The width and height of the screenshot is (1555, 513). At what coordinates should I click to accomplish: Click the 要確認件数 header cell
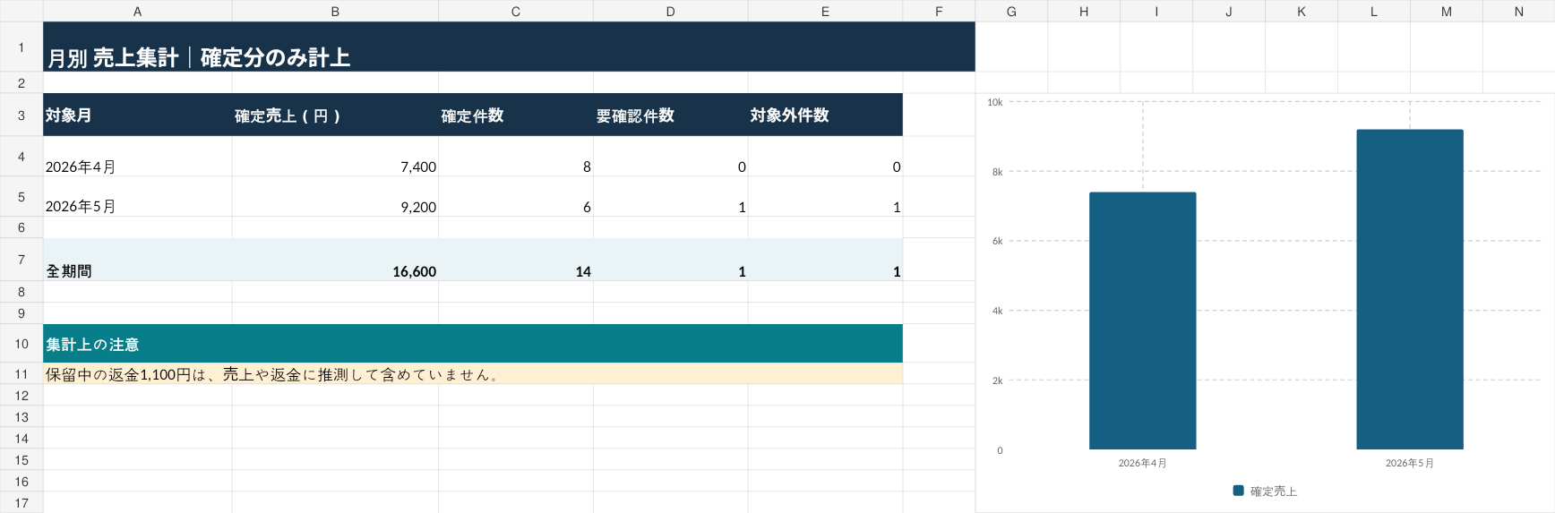670,115
